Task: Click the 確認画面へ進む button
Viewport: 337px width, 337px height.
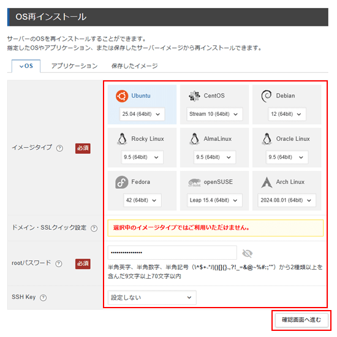Action: click(x=301, y=320)
